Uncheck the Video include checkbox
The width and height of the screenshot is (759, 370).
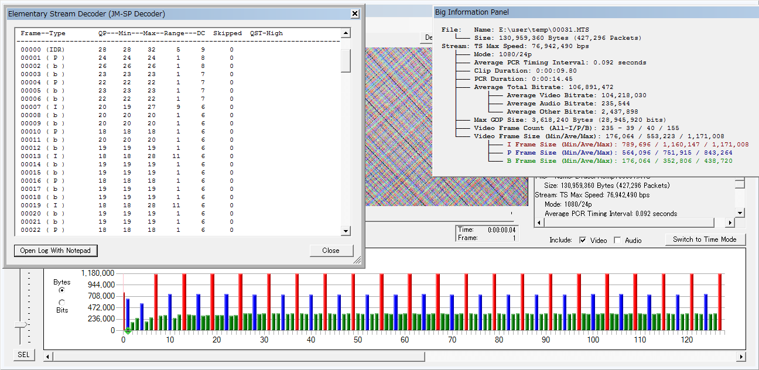[583, 240]
